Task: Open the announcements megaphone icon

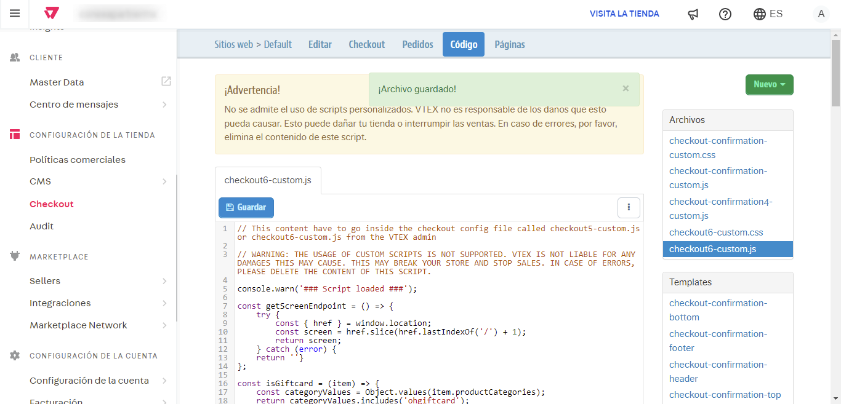Action: tap(693, 14)
